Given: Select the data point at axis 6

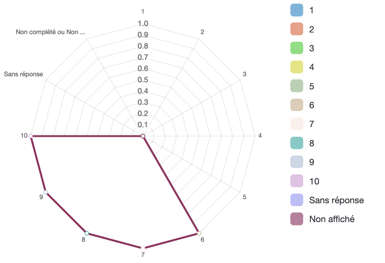Looking at the screenshot, I should coord(199,233).
